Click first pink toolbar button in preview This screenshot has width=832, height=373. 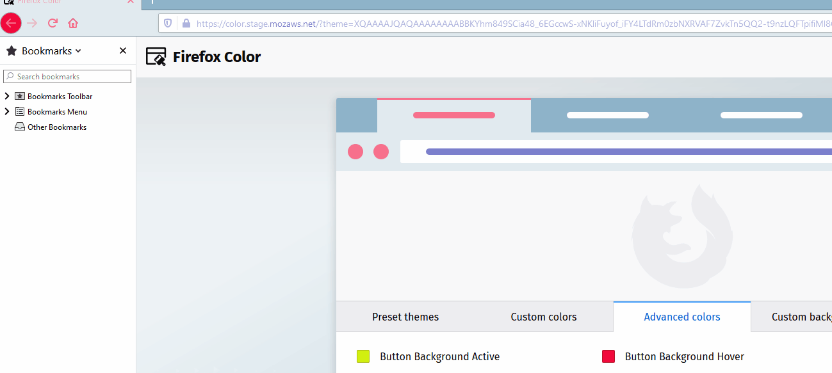(x=355, y=152)
